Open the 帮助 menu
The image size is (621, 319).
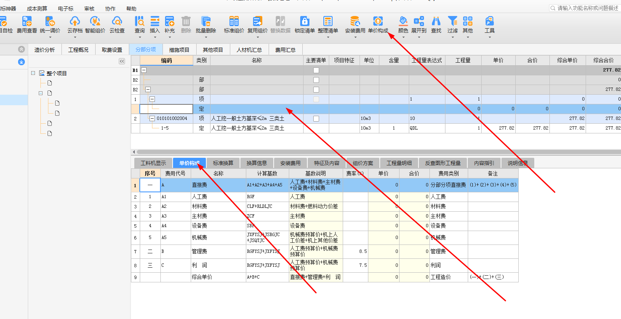[x=131, y=9]
